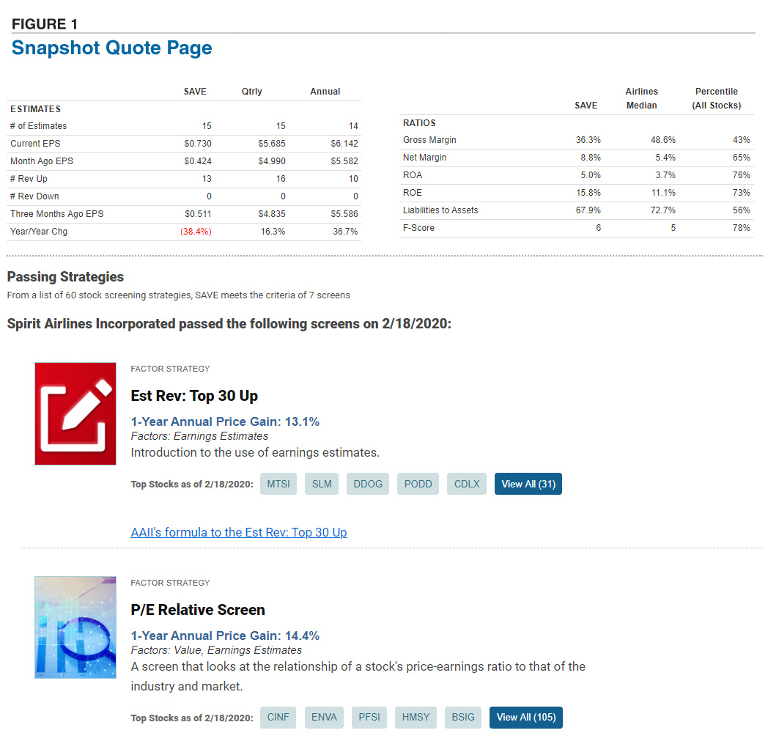
Task: Click the Percentile (All Stocks) column header
Action: click(x=717, y=98)
